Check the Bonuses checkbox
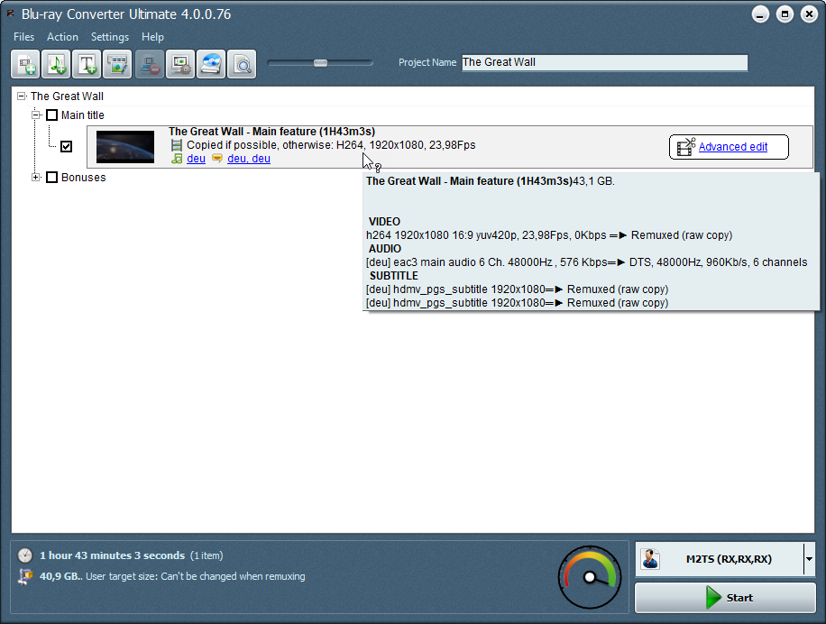Screen dimensions: 826x624 (x=51, y=177)
